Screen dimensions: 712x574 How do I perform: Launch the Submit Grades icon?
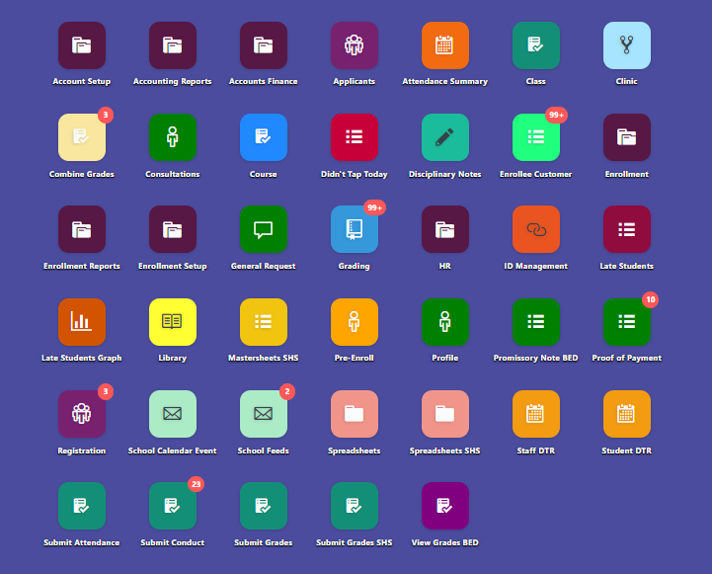(x=264, y=506)
